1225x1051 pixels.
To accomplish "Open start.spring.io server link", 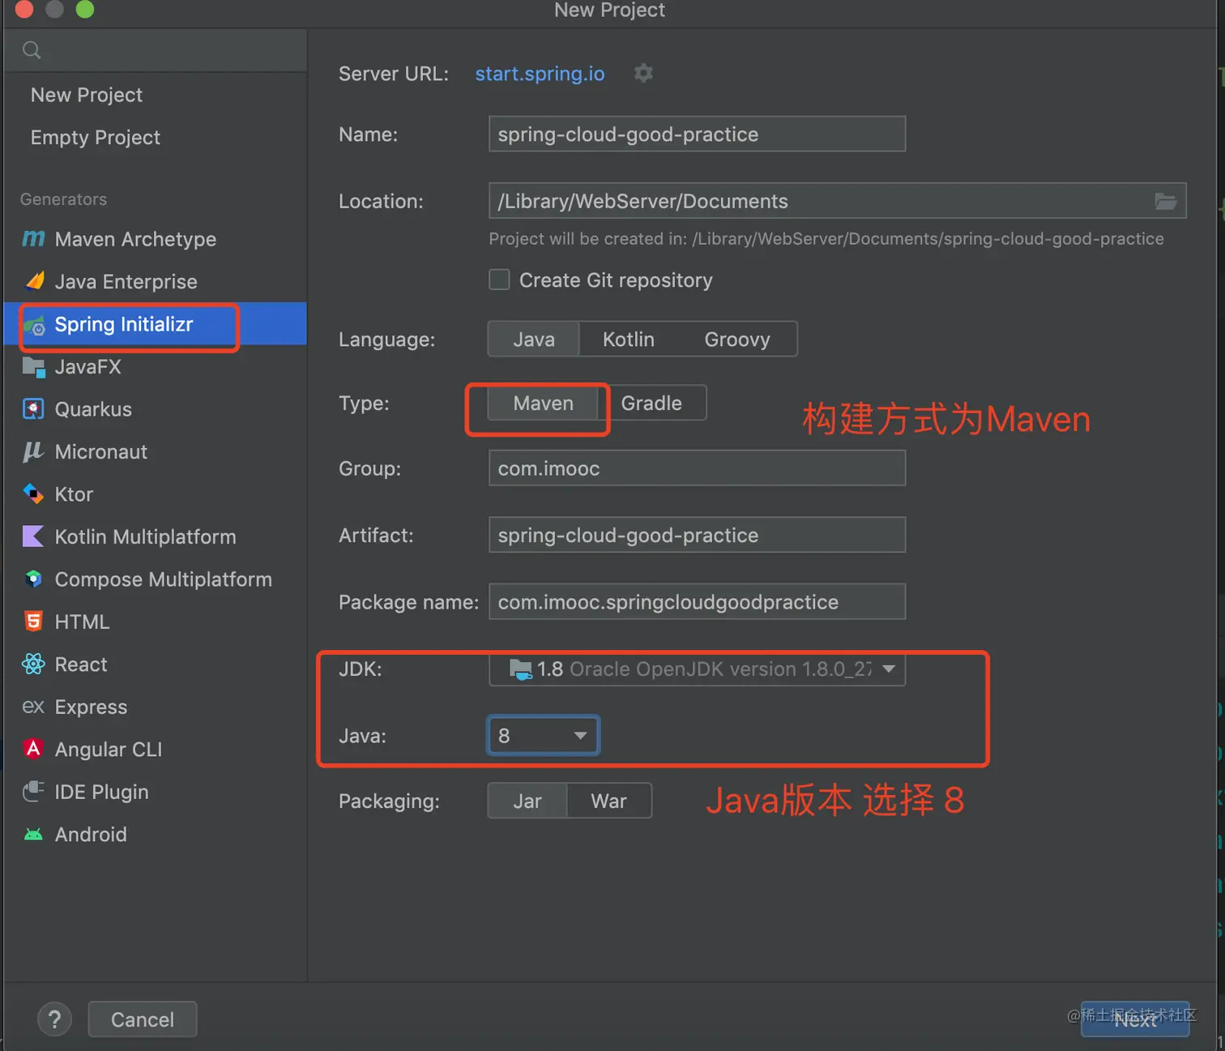I will [x=540, y=73].
